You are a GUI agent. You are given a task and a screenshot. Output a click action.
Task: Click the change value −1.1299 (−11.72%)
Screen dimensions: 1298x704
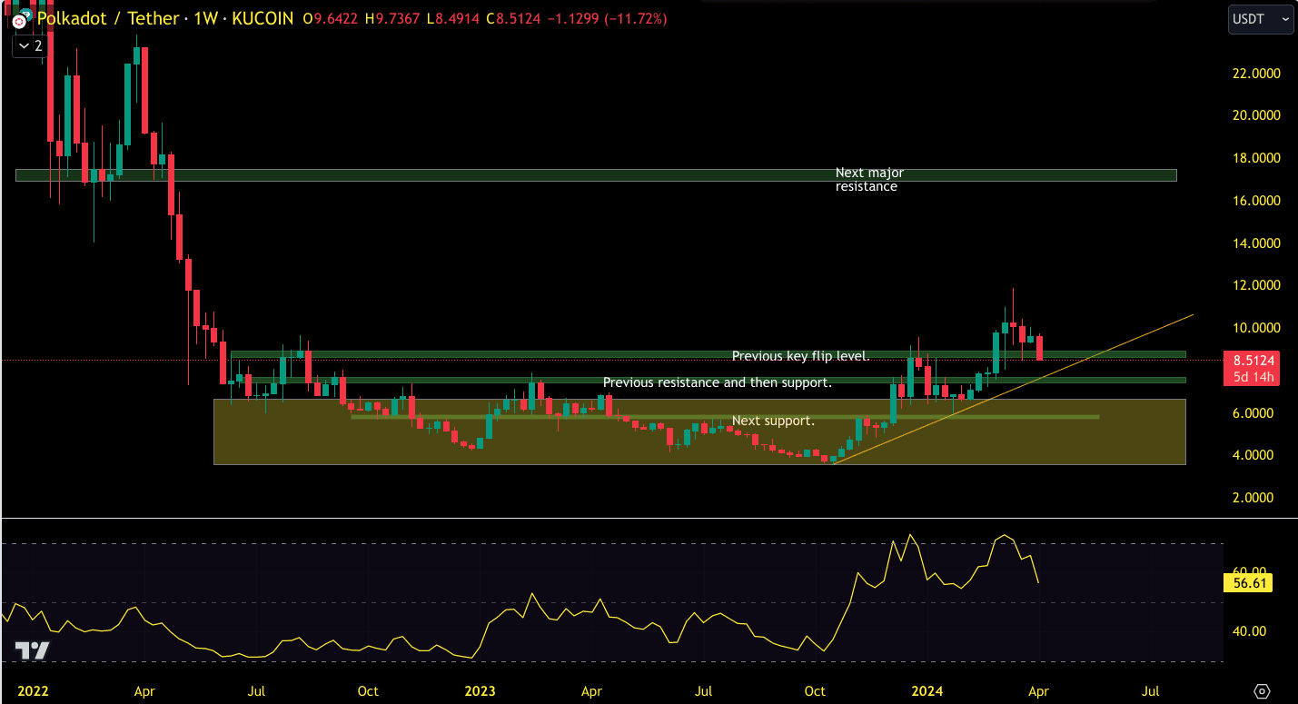click(x=608, y=18)
